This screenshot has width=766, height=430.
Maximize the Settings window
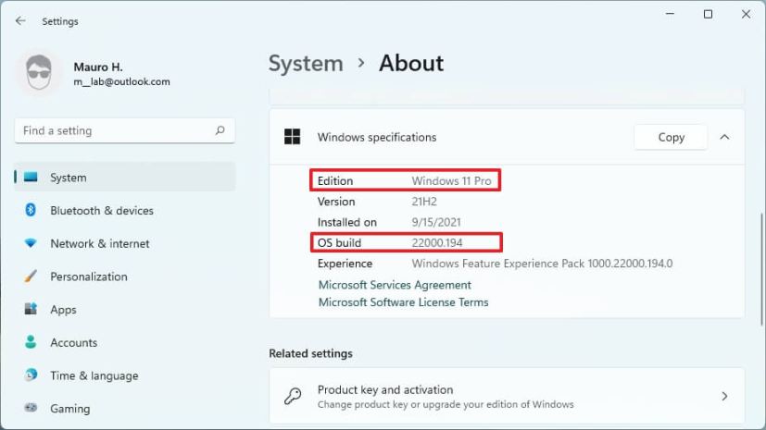point(708,14)
